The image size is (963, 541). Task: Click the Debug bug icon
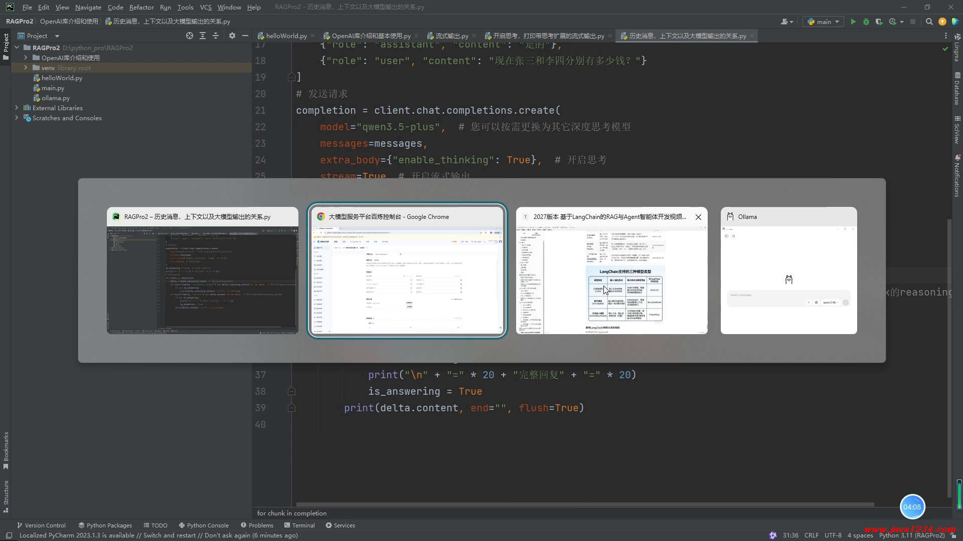[x=866, y=22]
